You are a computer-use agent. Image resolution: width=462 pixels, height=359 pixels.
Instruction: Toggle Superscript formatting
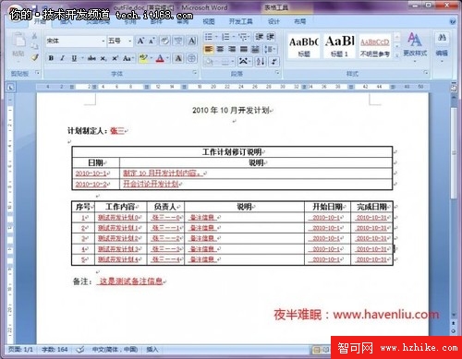115,58
